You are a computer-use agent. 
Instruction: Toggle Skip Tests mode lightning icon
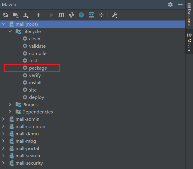[x=81, y=15]
